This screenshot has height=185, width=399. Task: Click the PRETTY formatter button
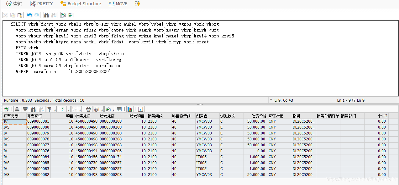tap(41, 4)
